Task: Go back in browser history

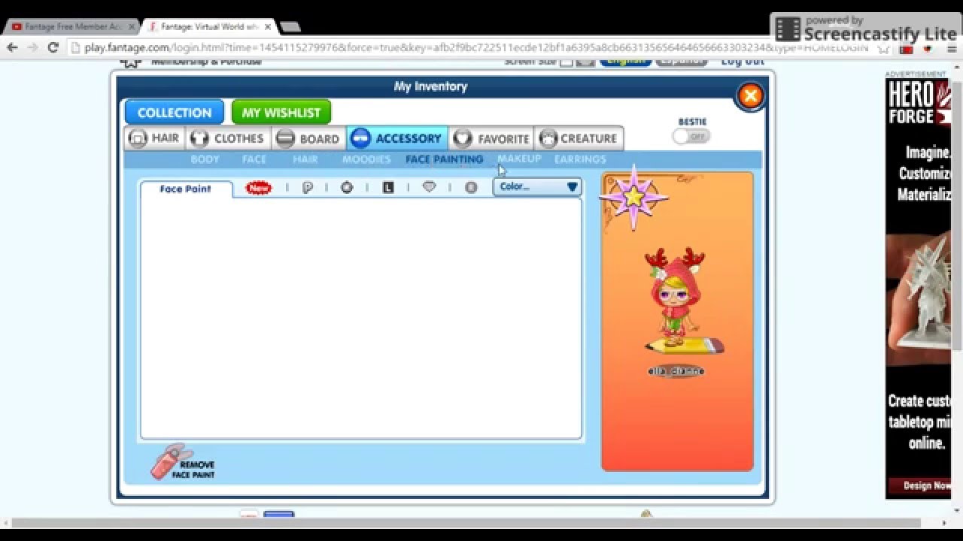Action: tap(12, 47)
